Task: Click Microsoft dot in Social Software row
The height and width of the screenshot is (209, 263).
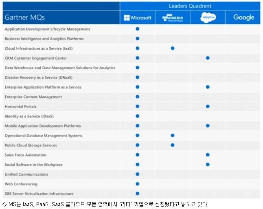Action: pos(138,165)
